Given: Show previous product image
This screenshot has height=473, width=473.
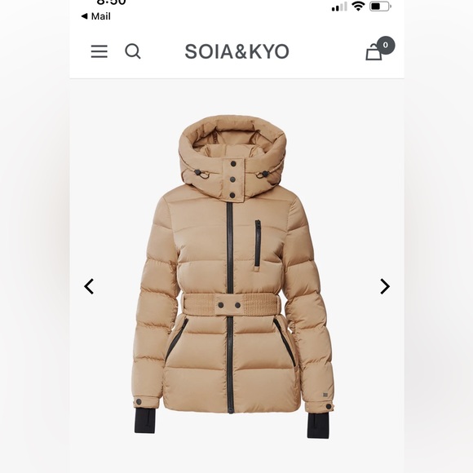Looking at the screenshot, I should tap(89, 286).
